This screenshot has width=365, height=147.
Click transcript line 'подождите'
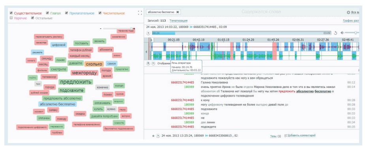click(x=208, y=127)
